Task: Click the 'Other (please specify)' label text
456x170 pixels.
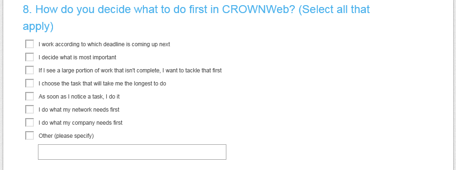Action: [x=66, y=136]
